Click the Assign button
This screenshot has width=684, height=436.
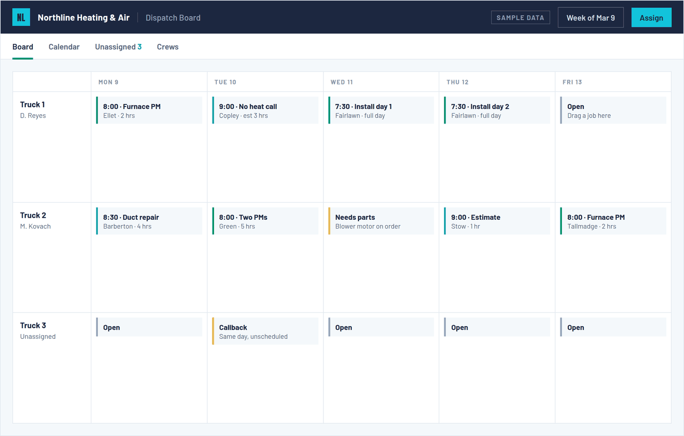[x=651, y=18]
